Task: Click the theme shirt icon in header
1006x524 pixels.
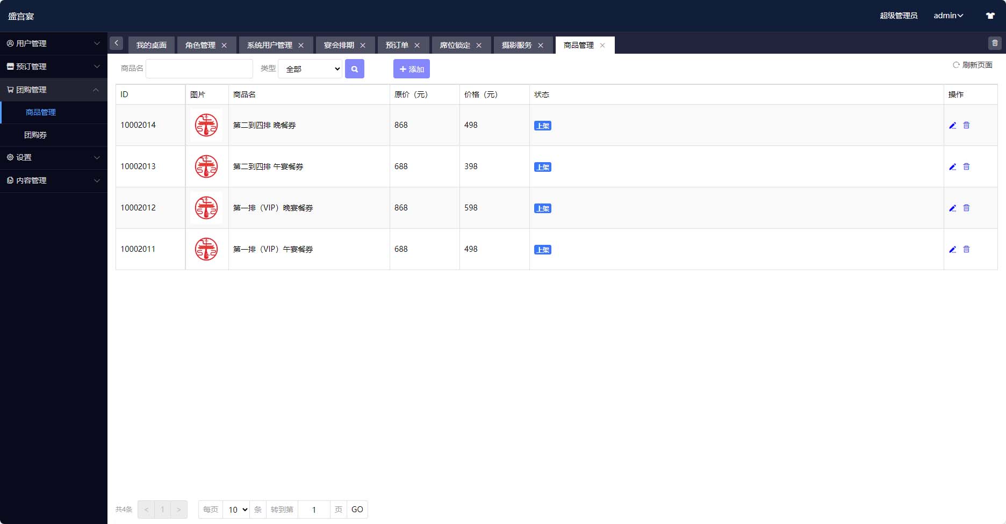Action: [990, 16]
